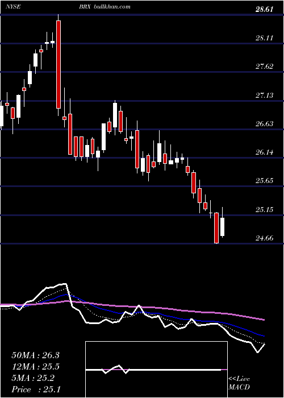
Task: Click the 5MA : 25.2 value
Action: coord(33,378)
